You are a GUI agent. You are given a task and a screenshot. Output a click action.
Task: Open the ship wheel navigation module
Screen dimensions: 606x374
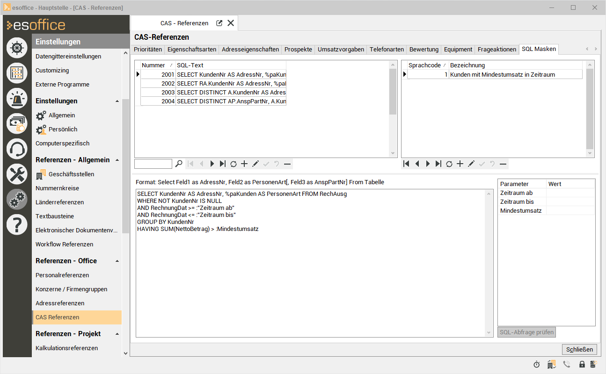click(17, 48)
